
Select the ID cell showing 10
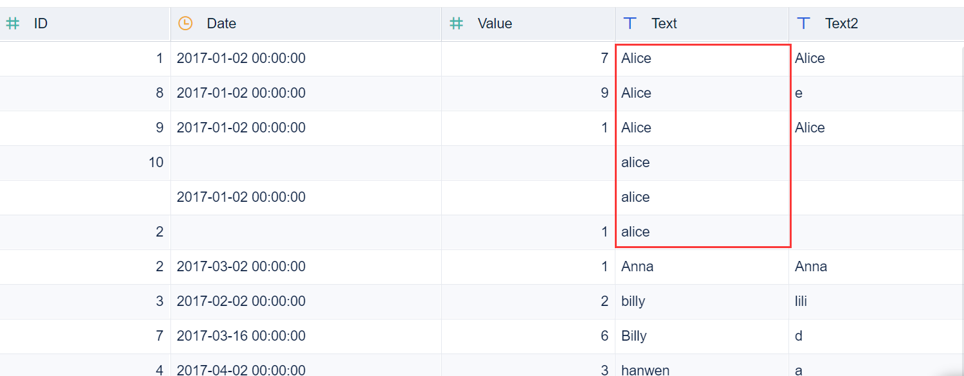(x=156, y=163)
